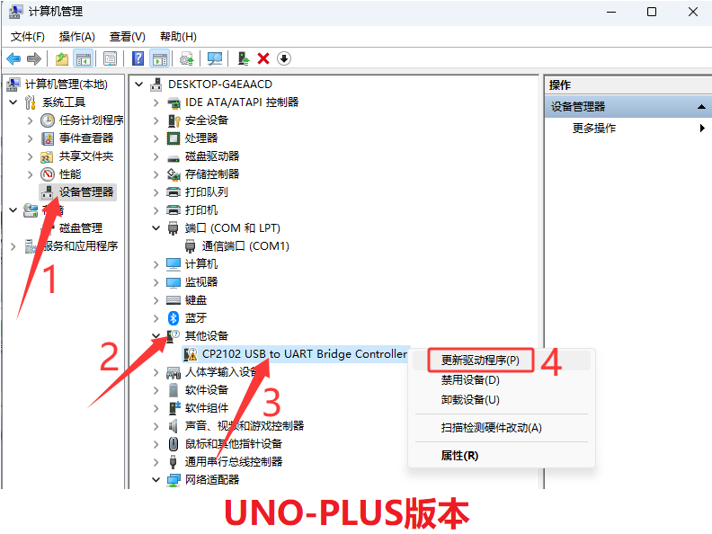The width and height of the screenshot is (712, 534).
Task: Select the 人体学输入设备 category
Action: 221,372
